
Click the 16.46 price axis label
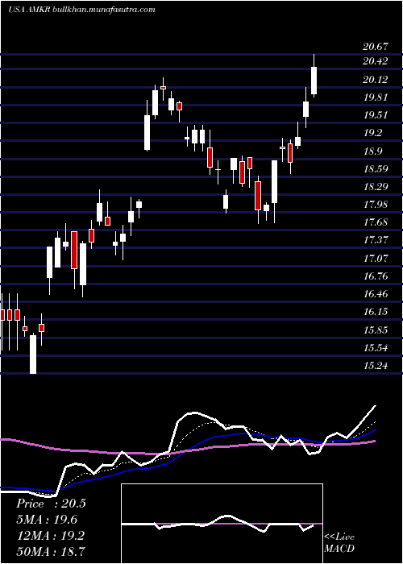376,294
